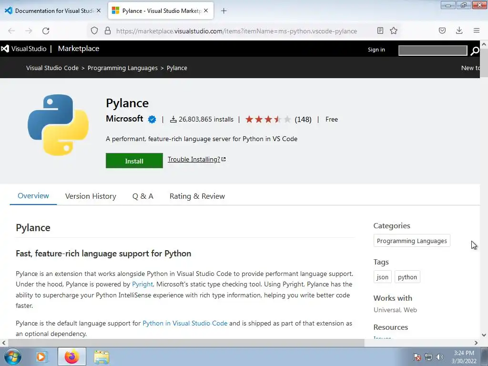Click the Marketplace search magnifier icon
Image resolution: width=488 pixels, height=366 pixels.
(475, 51)
